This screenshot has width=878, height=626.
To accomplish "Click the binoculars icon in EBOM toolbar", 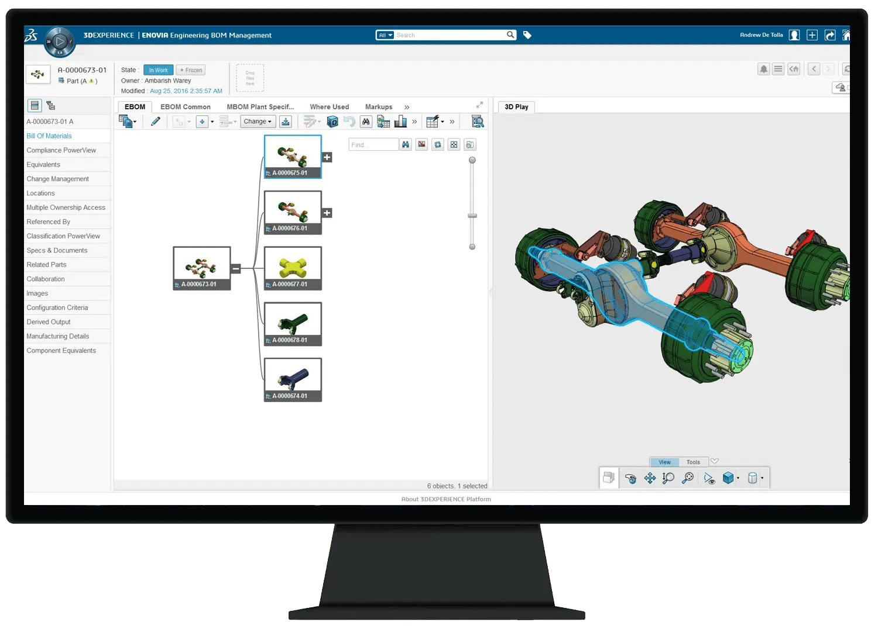I will click(366, 121).
